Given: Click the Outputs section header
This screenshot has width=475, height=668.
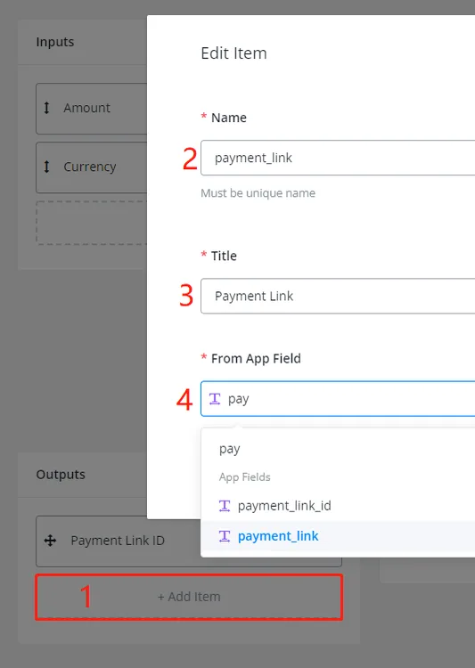Looking at the screenshot, I should (x=61, y=475).
